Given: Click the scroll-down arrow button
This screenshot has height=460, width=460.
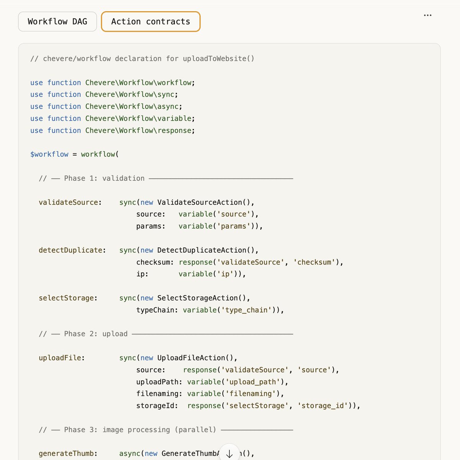Looking at the screenshot, I should 229,454.
